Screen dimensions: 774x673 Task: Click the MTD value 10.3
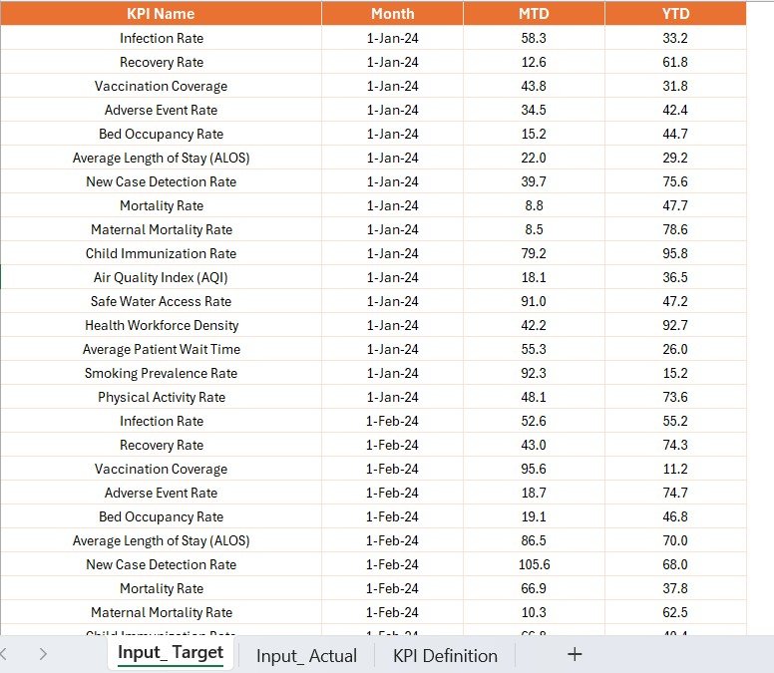tap(534, 612)
